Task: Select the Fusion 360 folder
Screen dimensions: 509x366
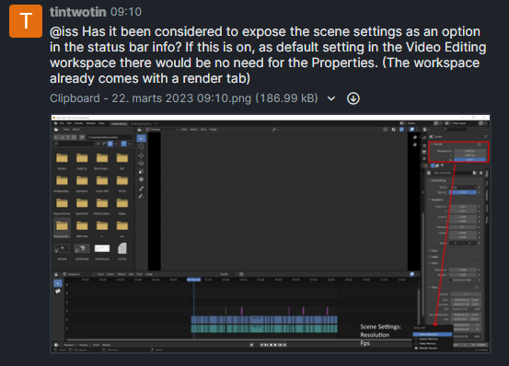Action: [x=102, y=184]
